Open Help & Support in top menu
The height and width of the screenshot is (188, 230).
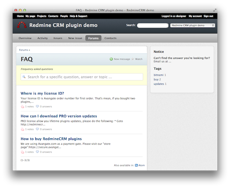(x=79, y=16)
